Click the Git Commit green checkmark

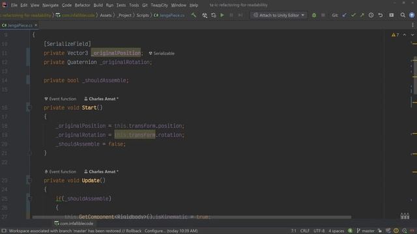tap(353, 15)
